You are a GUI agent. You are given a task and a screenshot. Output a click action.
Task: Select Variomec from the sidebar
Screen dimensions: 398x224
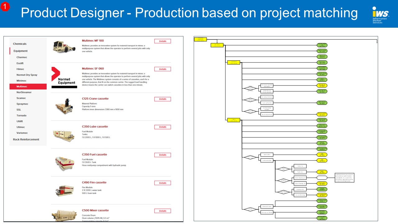click(x=22, y=133)
